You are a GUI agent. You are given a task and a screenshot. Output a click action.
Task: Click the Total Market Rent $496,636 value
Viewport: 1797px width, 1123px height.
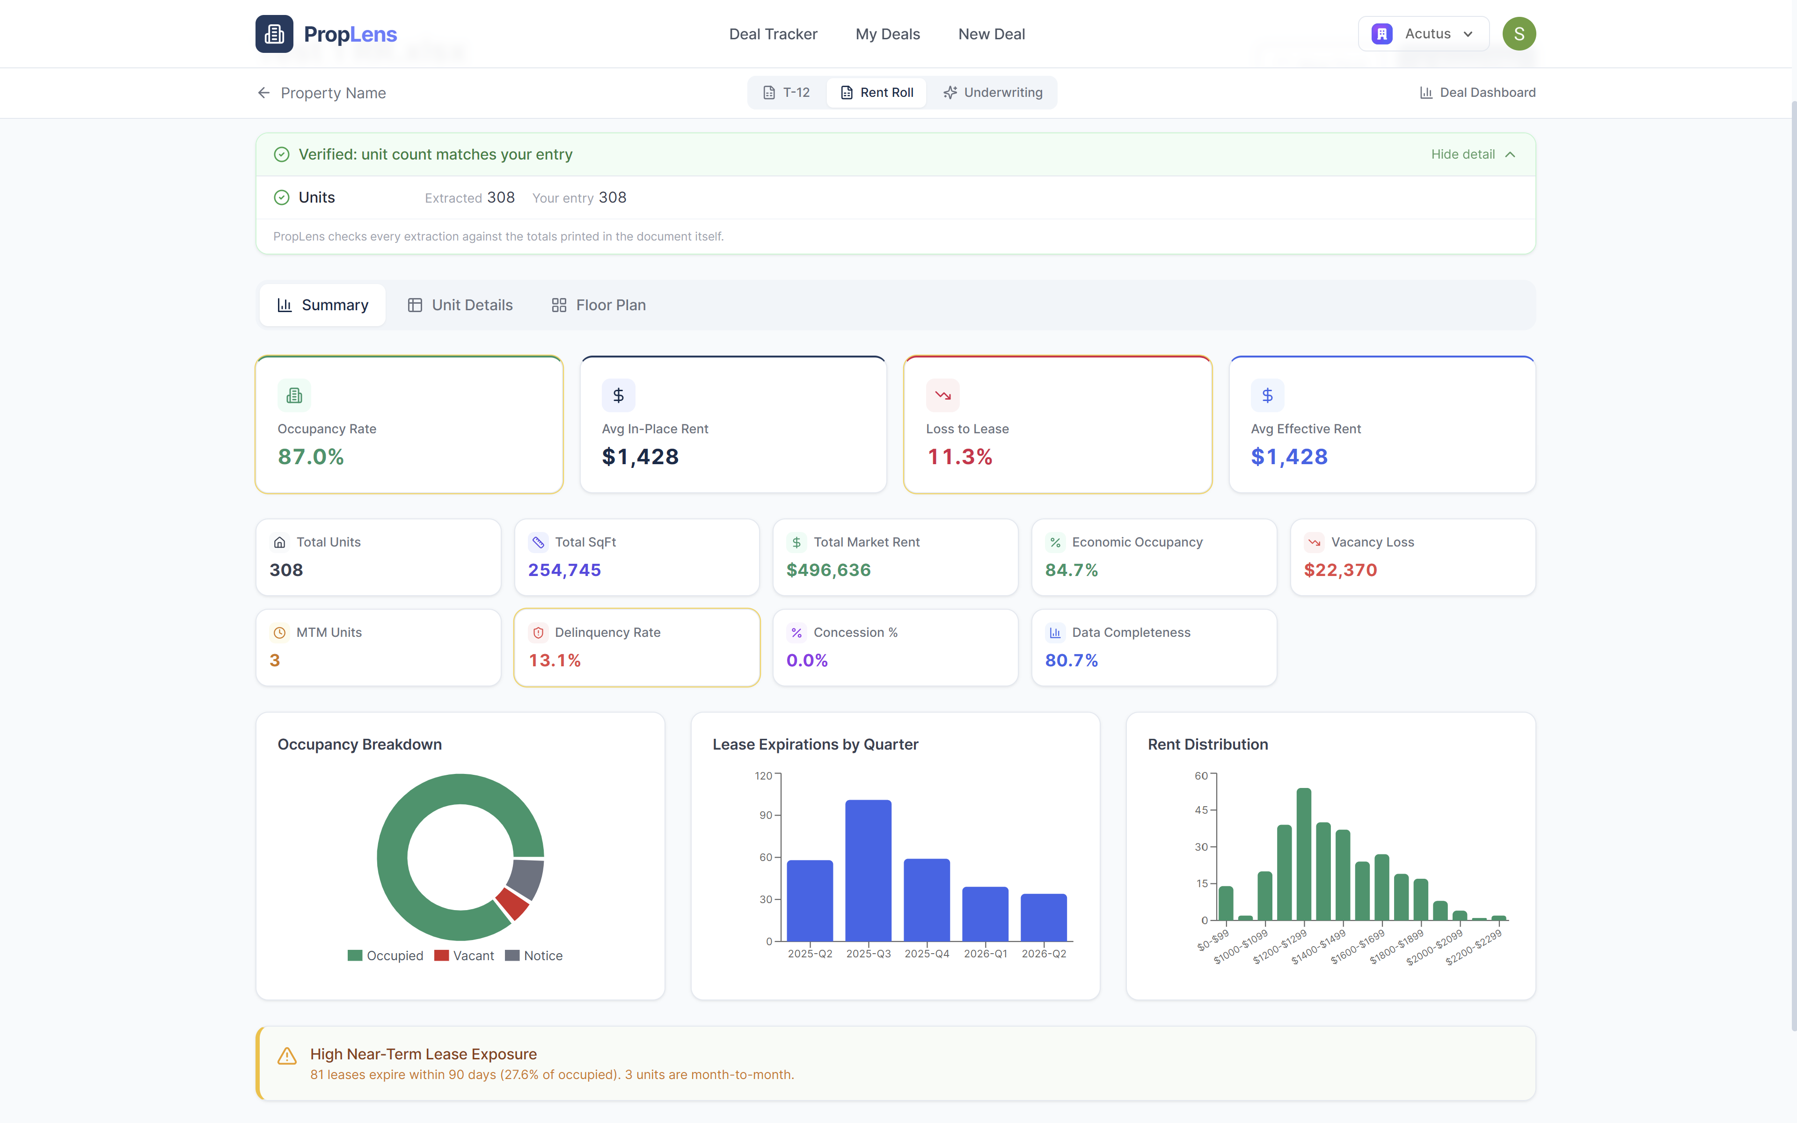point(829,570)
